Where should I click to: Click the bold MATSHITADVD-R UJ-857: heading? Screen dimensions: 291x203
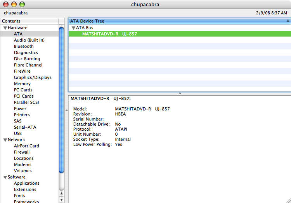tap(101, 99)
